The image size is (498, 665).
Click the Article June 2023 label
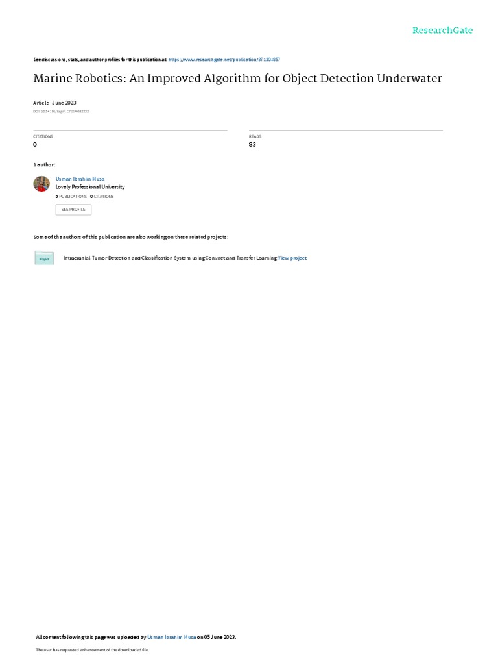pyautogui.click(x=54, y=103)
